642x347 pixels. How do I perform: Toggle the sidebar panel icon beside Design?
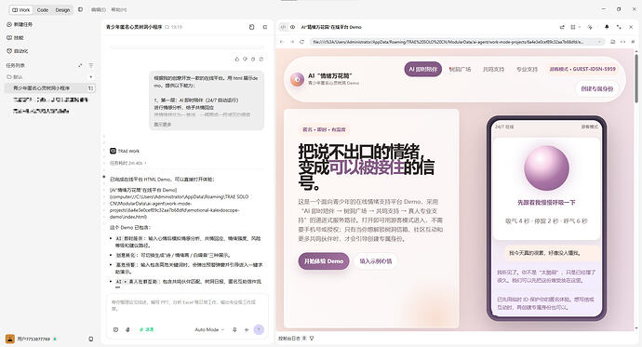[x=80, y=9]
